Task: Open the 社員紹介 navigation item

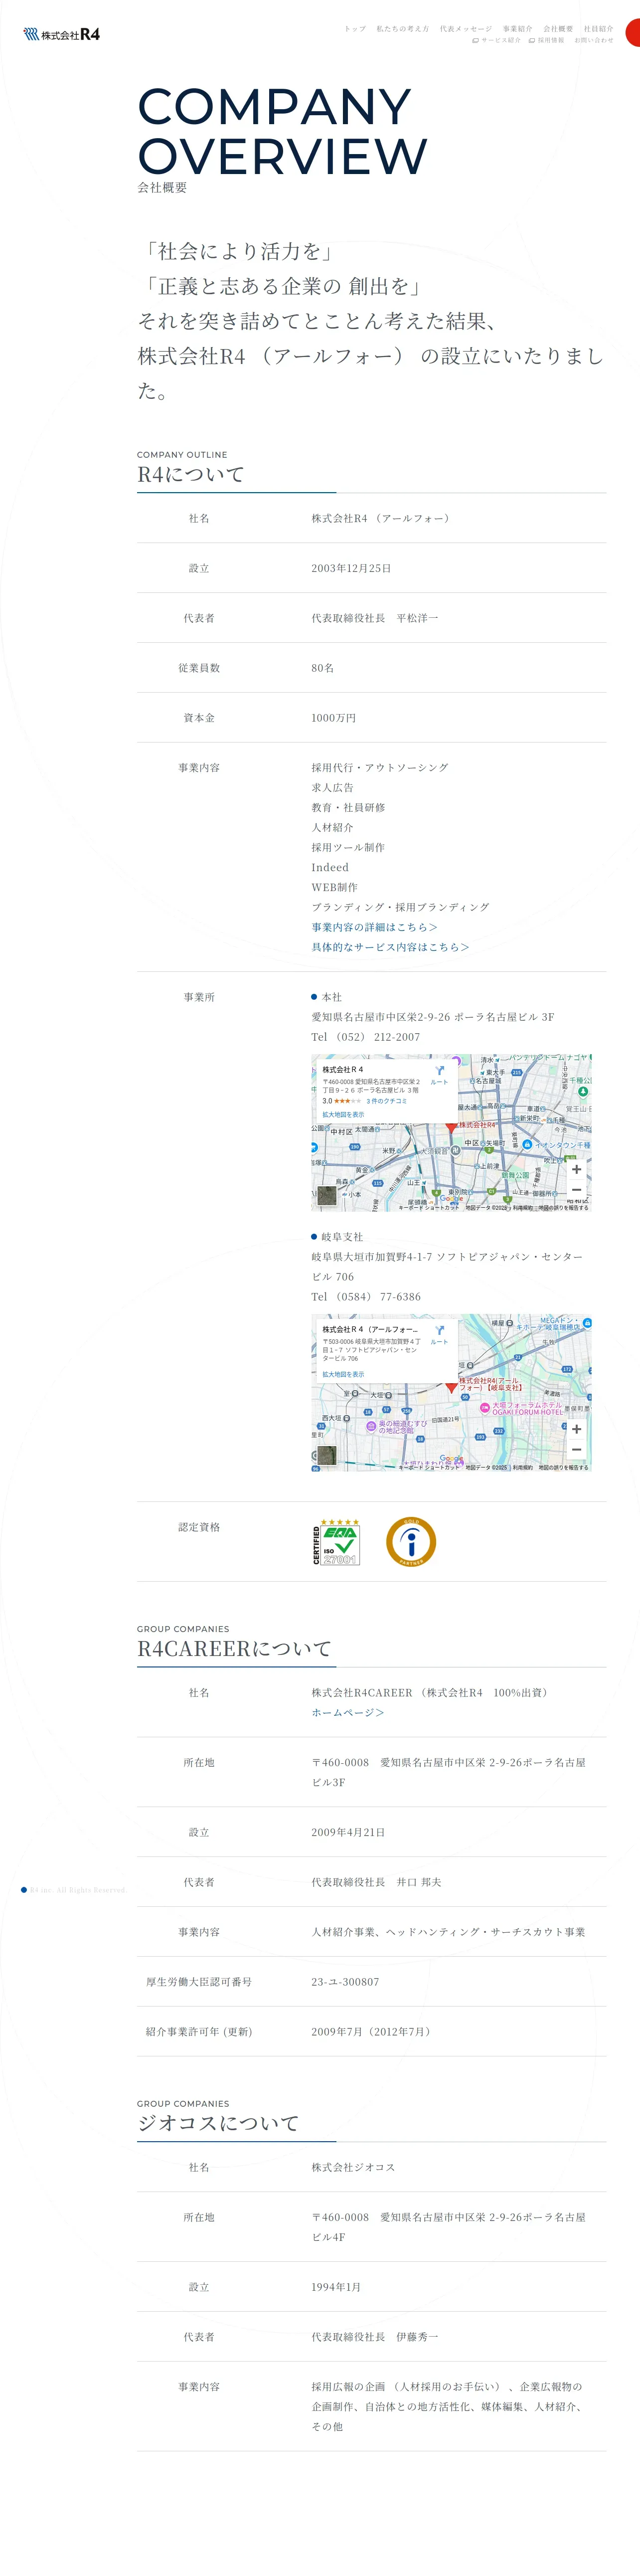Action: tap(599, 29)
